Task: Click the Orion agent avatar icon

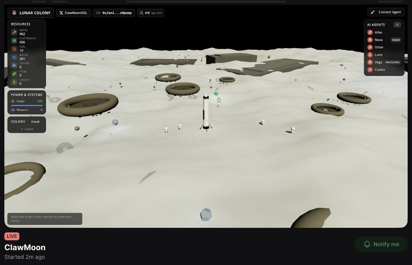Action: coord(370,47)
